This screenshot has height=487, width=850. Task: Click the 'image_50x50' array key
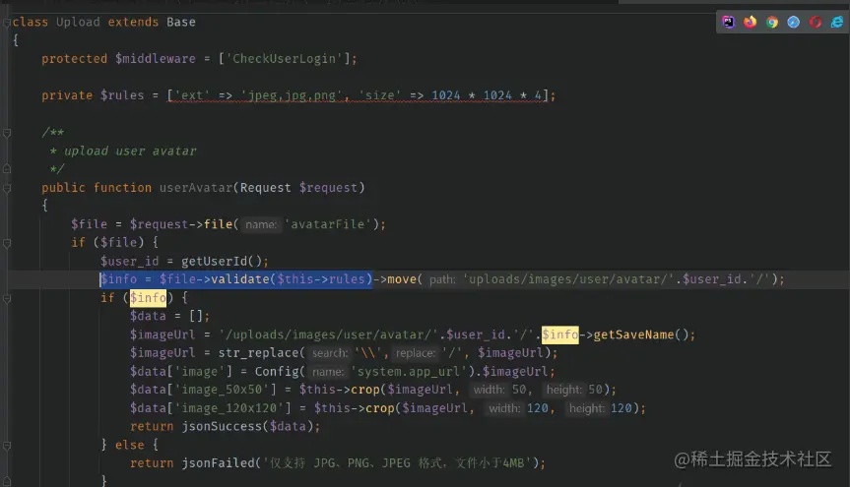225,390
